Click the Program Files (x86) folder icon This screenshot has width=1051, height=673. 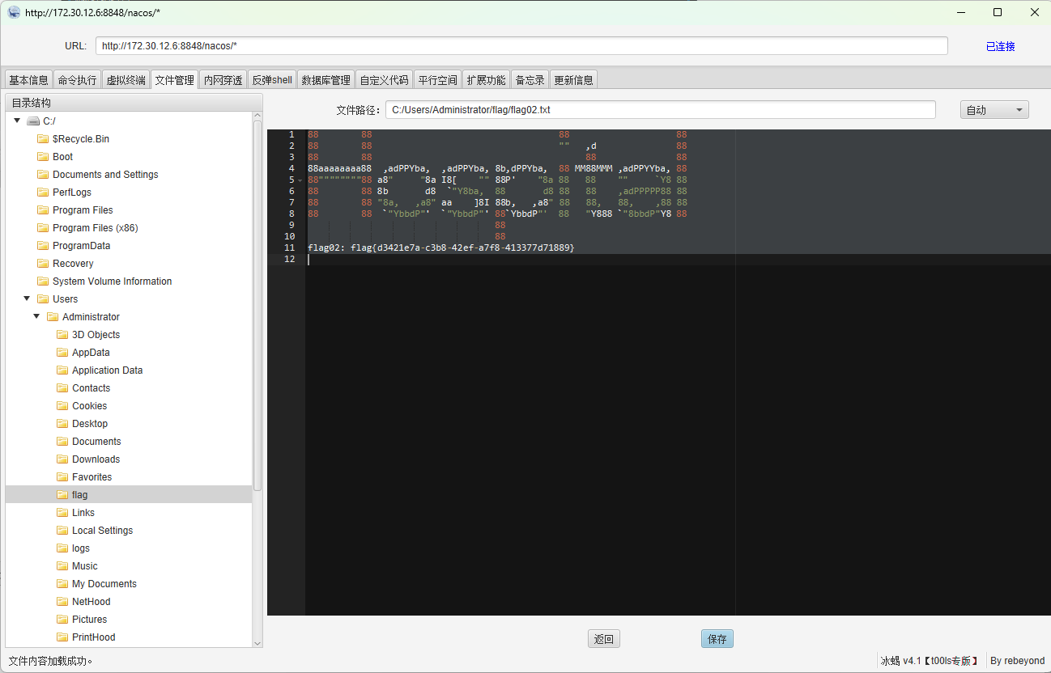(43, 228)
